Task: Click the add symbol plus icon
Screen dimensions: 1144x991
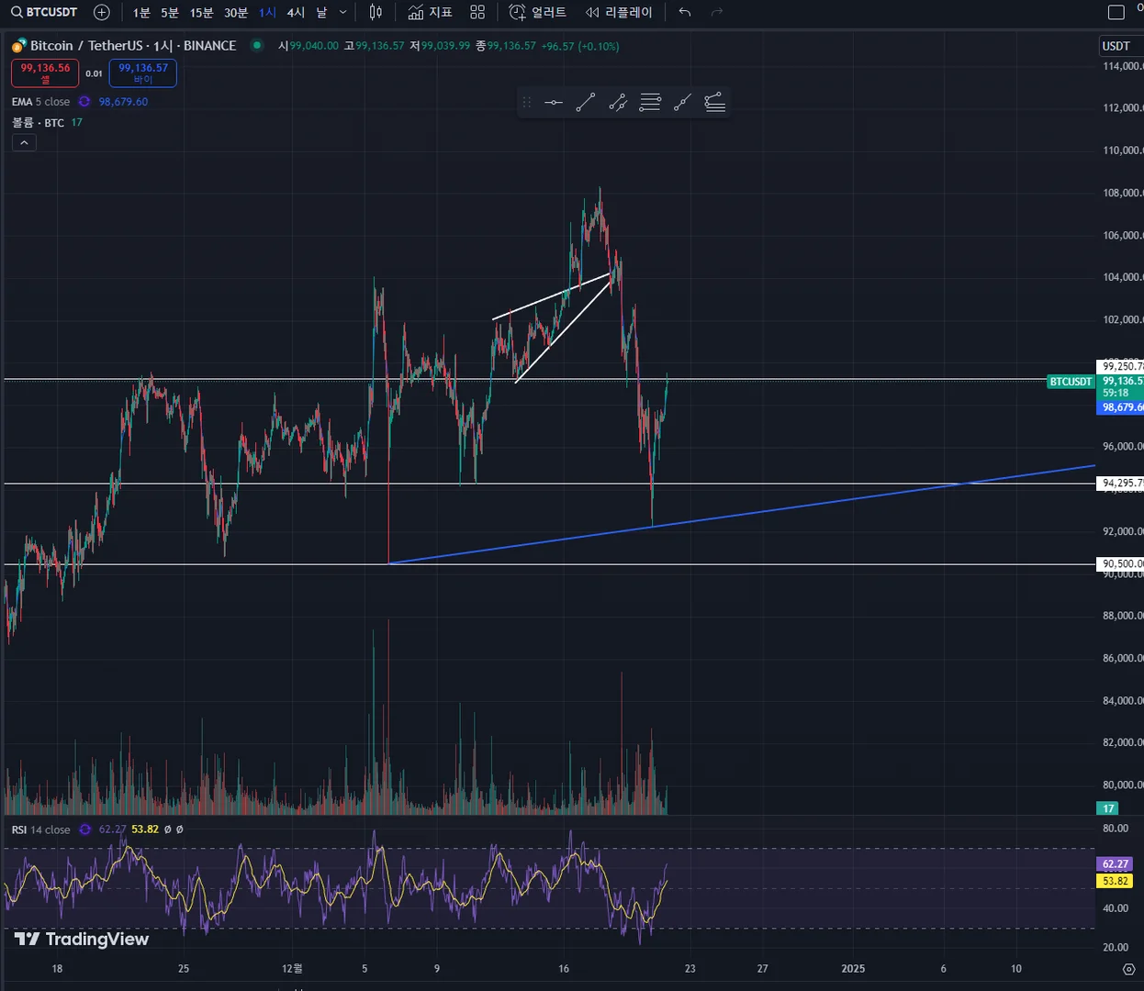Action: [102, 12]
